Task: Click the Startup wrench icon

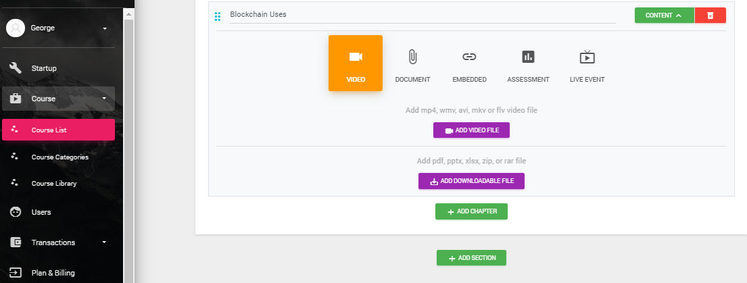Action: click(16, 68)
